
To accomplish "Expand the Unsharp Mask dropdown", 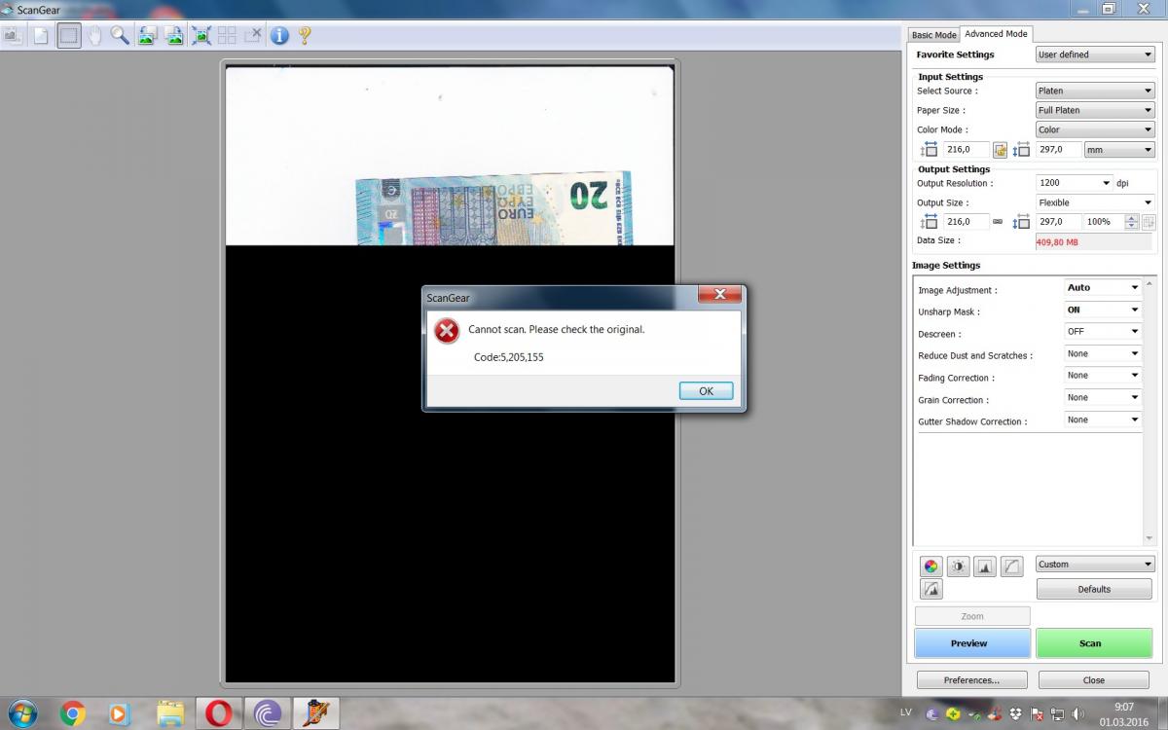I will 1103,310.
